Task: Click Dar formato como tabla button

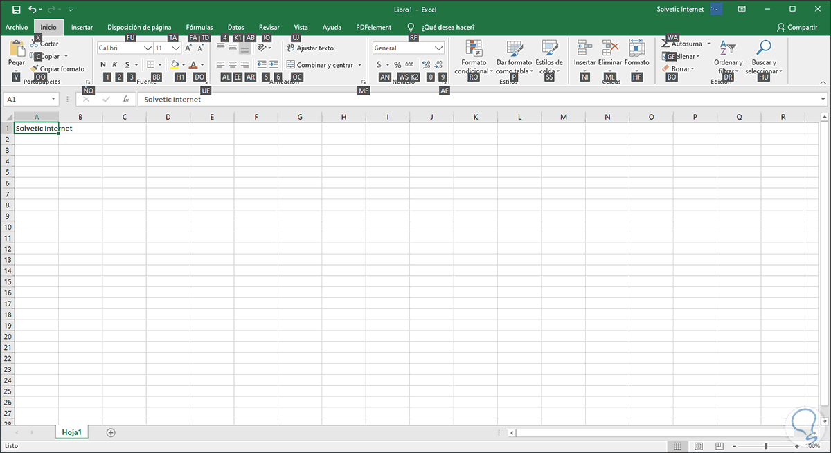Action: [514, 57]
